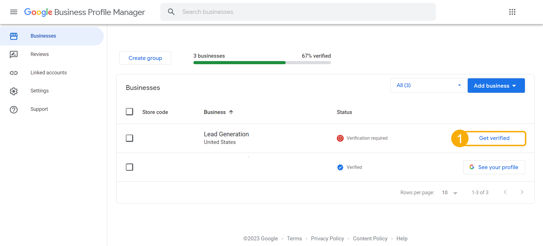This screenshot has height=246, width=543.
Task: Open Settings from the sidebar
Action: pyautogui.click(x=40, y=91)
